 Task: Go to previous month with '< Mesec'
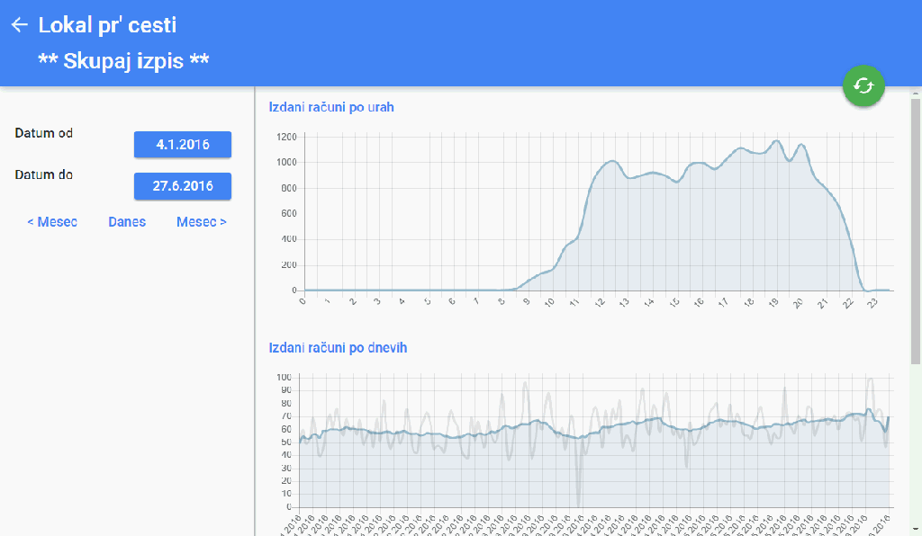click(x=52, y=222)
